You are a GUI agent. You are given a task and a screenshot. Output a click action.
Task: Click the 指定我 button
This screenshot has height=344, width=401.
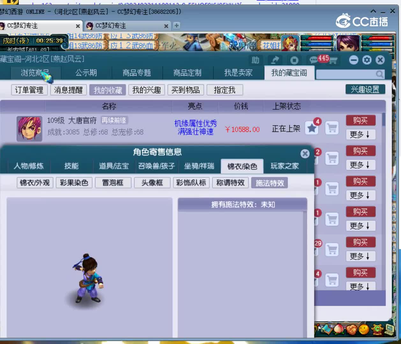point(225,90)
